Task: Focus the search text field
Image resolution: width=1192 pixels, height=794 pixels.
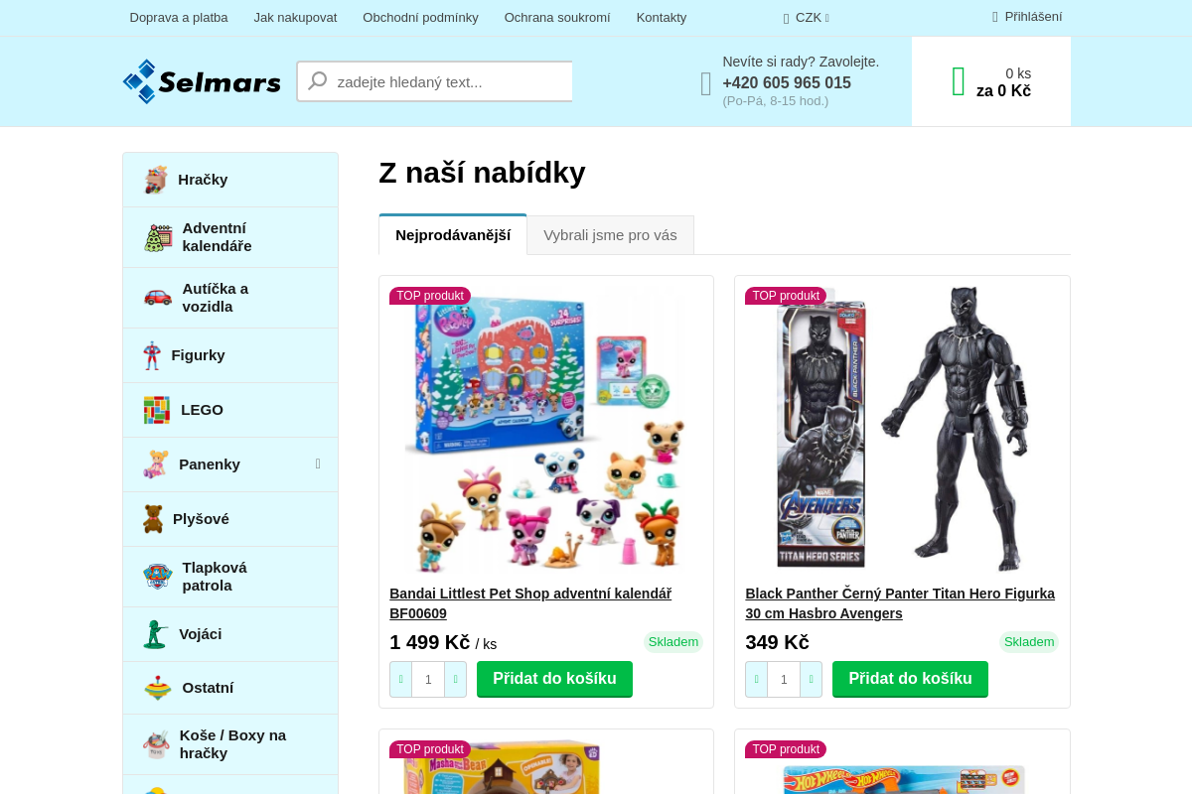Action: pyautogui.click(x=453, y=81)
